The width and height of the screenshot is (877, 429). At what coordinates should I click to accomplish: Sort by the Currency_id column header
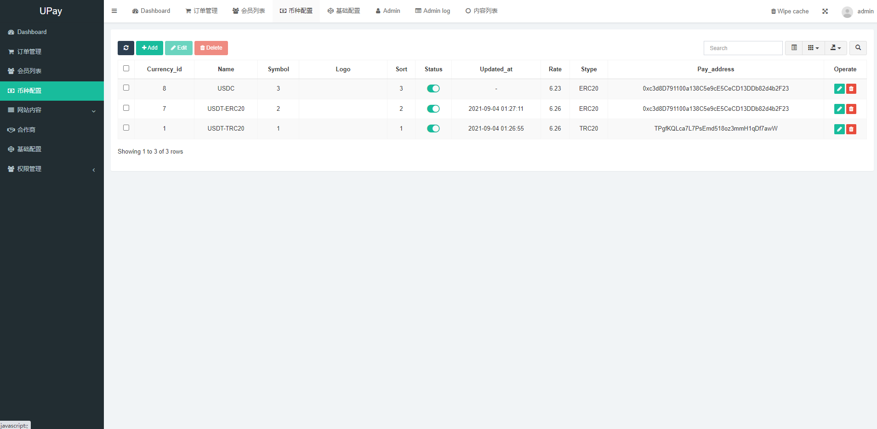164,69
